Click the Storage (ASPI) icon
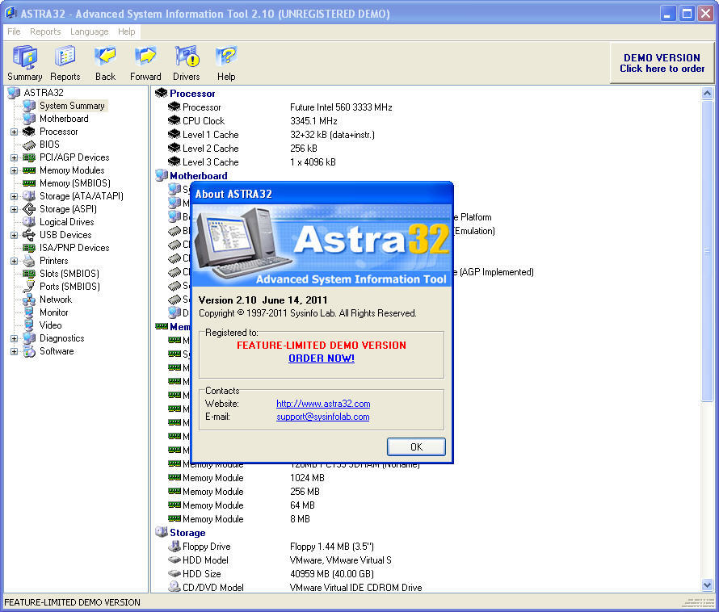The height and width of the screenshot is (612, 719). click(x=29, y=209)
